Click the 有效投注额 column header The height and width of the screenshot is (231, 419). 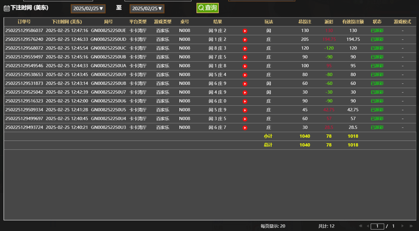(353, 22)
